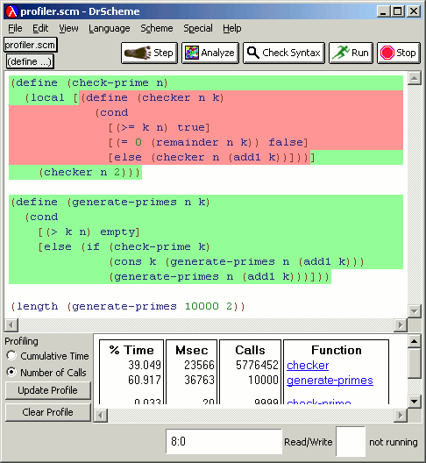Image resolution: width=426 pixels, height=463 pixels.
Task: Click the Step foot icon
Action: pyautogui.click(x=138, y=53)
